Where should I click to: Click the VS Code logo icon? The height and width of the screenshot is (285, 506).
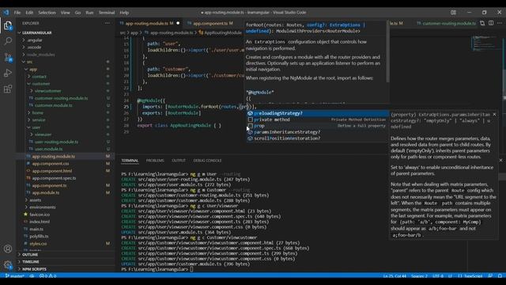coord(6,13)
